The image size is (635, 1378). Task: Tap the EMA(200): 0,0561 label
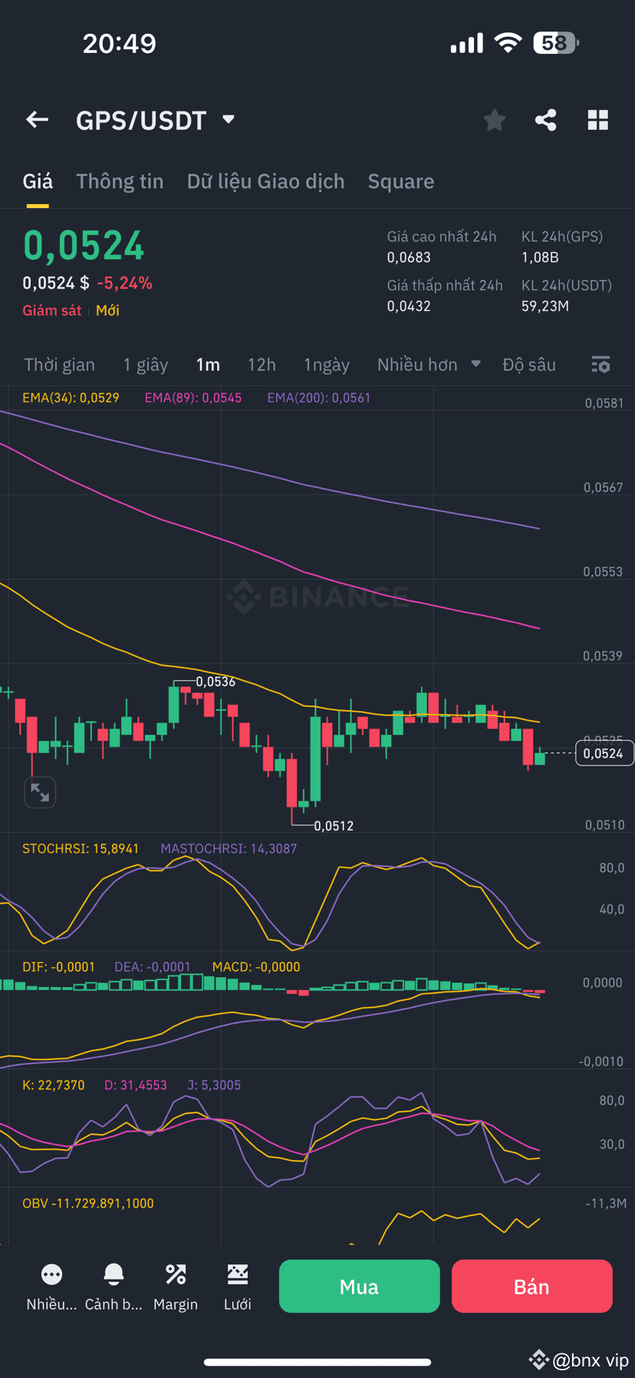pos(319,398)
